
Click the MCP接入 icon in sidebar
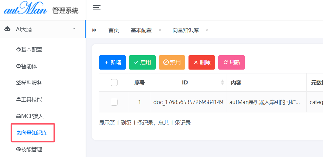18,116
